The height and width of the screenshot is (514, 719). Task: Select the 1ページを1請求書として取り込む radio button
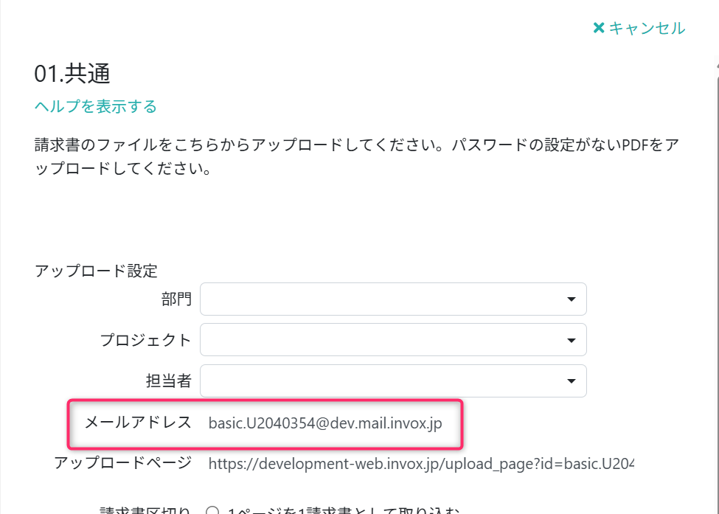tap(213, 510)
